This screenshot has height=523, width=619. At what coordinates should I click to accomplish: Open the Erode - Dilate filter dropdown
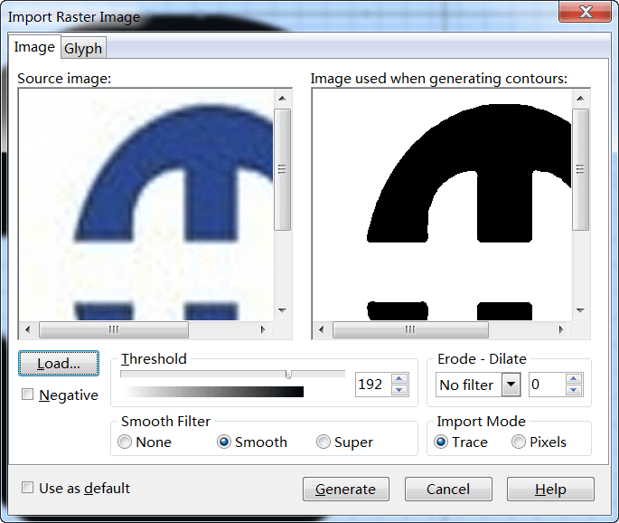511,385
